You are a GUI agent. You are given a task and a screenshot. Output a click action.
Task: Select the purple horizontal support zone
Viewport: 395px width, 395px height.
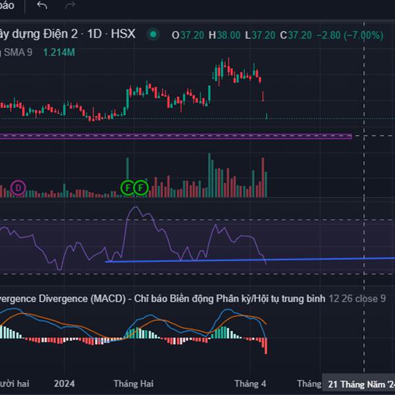(x=176, y=136)
